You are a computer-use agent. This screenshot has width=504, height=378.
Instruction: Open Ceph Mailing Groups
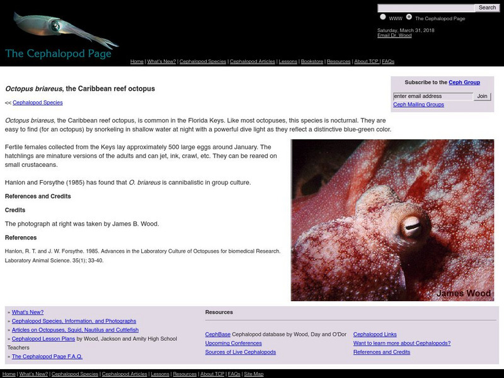(x=418, y=106)
